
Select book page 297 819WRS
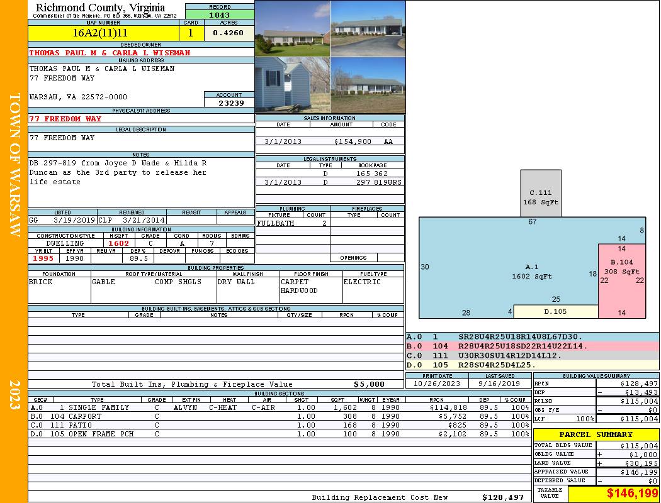(x=378, y=182)
